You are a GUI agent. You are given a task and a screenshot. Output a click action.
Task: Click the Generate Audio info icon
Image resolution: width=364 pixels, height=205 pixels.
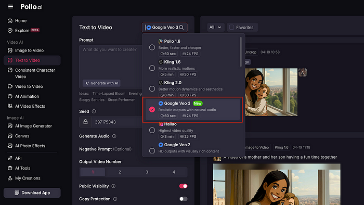[x=114, y=136]
